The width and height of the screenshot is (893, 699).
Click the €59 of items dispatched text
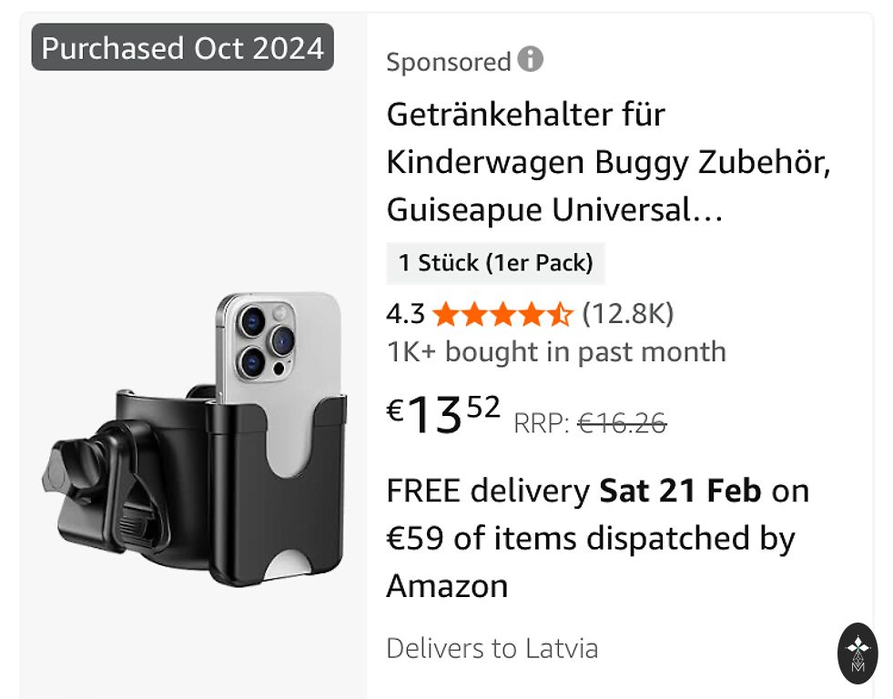590,538
